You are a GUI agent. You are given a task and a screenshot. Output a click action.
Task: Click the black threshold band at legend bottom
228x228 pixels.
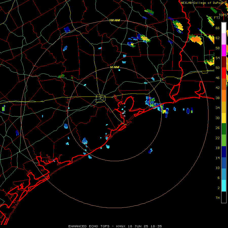coord(224,197)
